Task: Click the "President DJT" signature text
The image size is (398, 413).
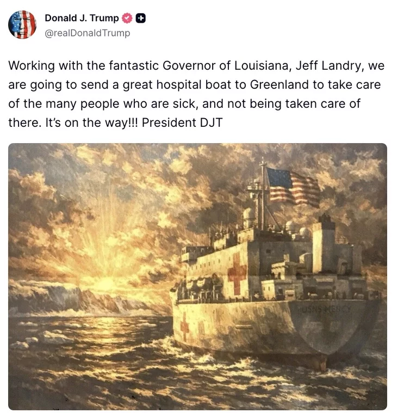Action: 182,123
